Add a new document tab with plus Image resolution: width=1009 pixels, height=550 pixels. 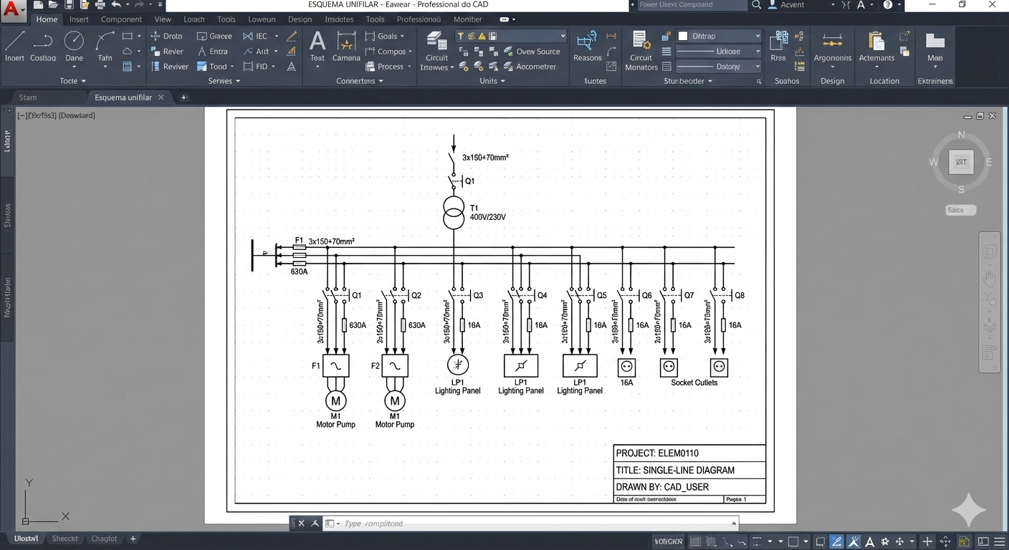[x=183, y=97]
